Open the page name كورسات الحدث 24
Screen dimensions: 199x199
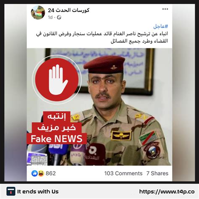coord(68,10)
